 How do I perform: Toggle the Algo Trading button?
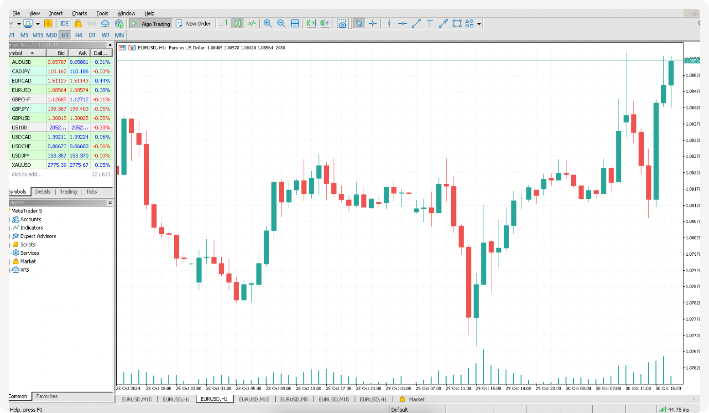click(x=151, y=24)
